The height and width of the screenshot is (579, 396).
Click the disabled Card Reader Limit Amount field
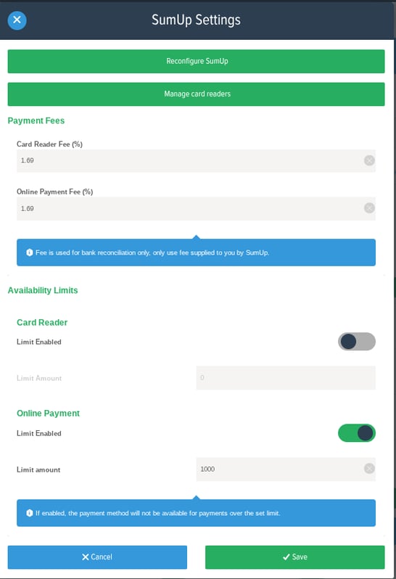click(286, 378)
